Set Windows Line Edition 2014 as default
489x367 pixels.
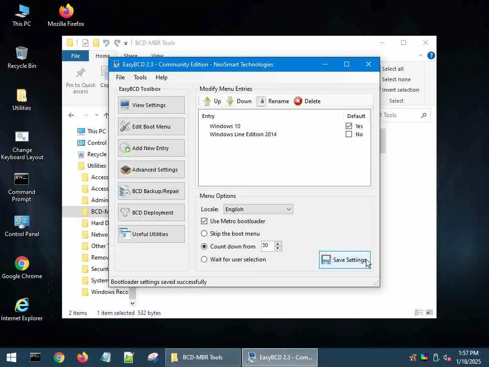pos(349,134)
